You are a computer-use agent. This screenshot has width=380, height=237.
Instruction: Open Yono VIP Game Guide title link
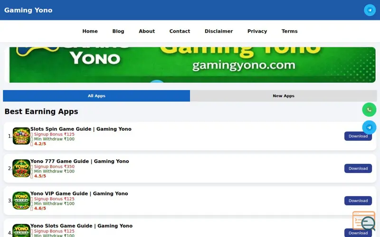pyautogui.click(x=79, y=193)
